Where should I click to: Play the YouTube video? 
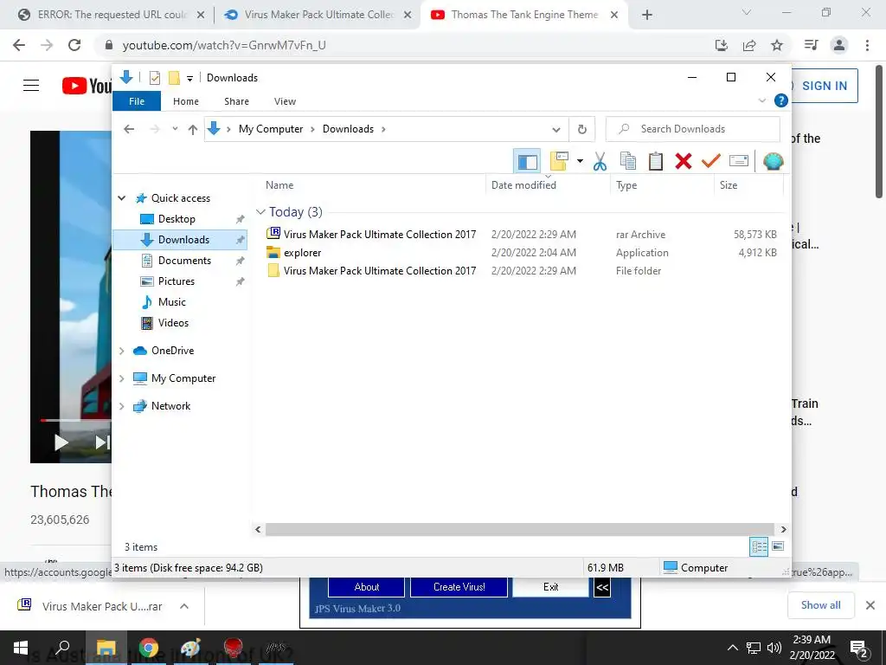61,442
